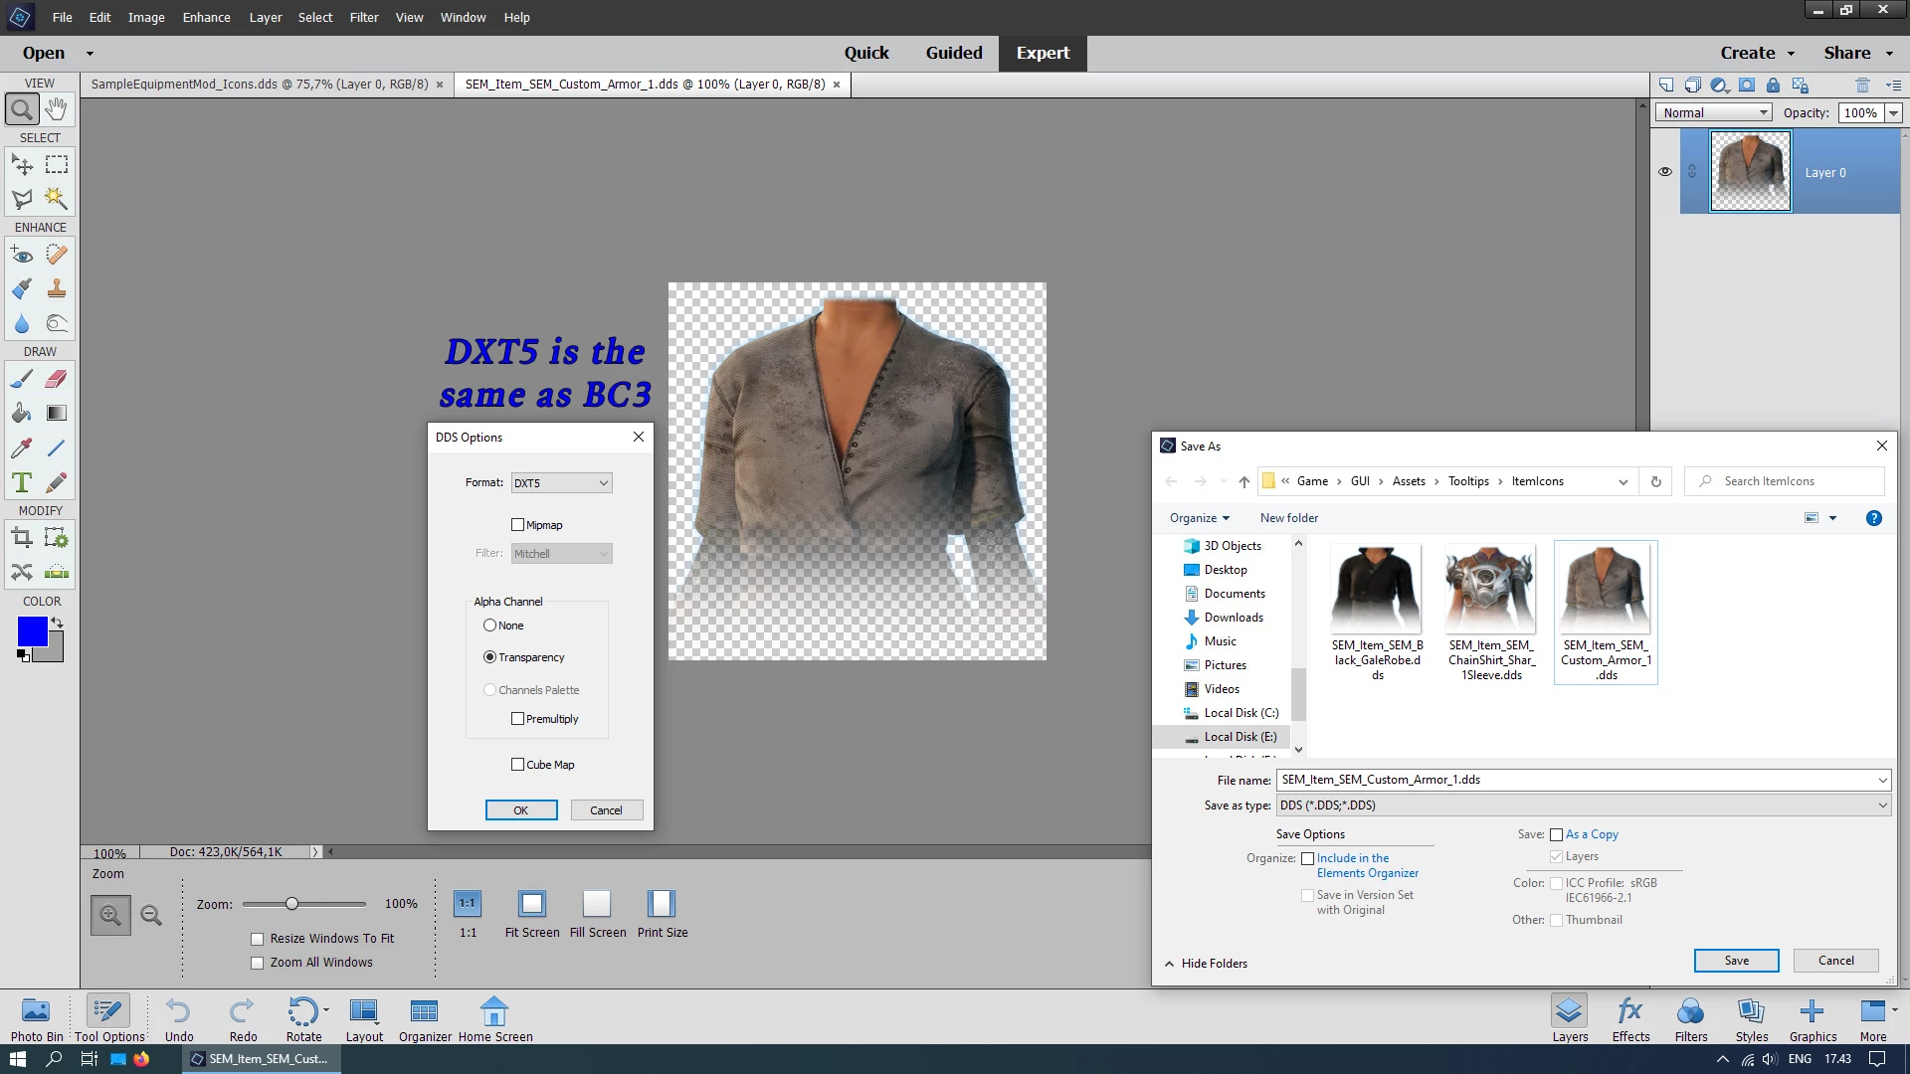The image size is (1910, 1074).
Task: Select the Rectangular Marquee tool
Action: click(57, 164)
